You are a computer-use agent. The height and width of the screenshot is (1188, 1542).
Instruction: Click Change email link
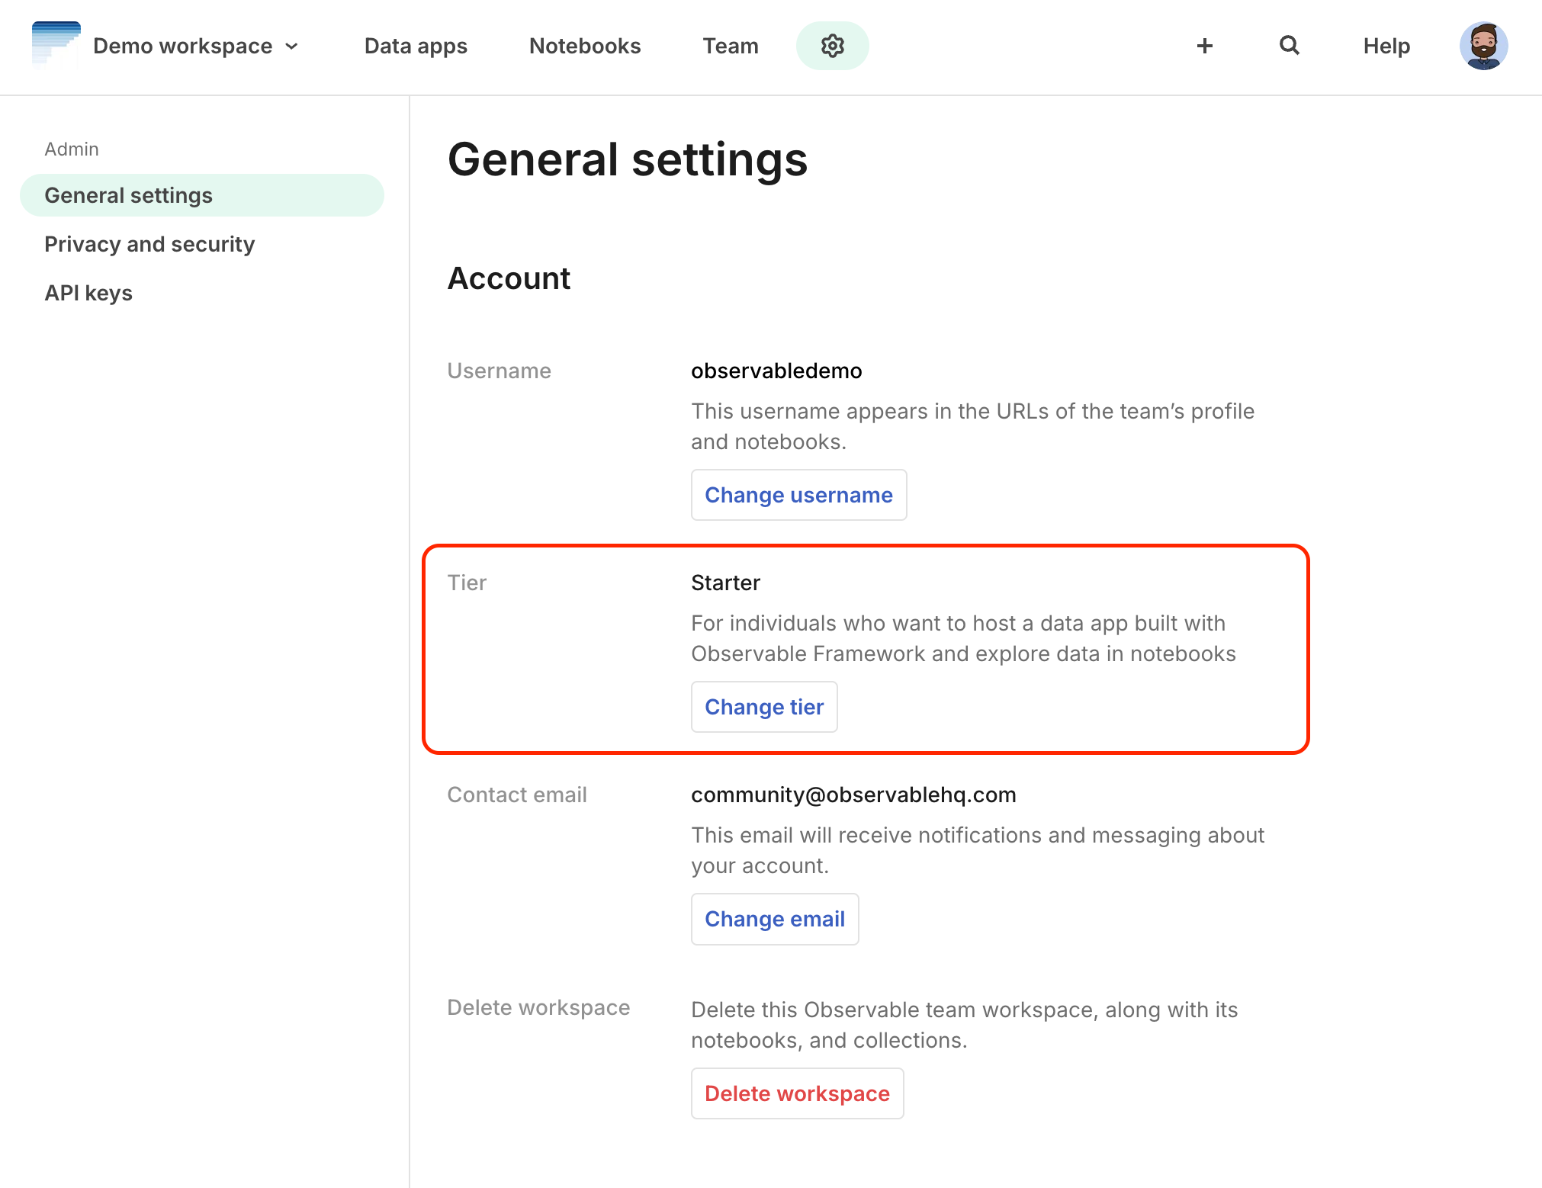(775, 917)
